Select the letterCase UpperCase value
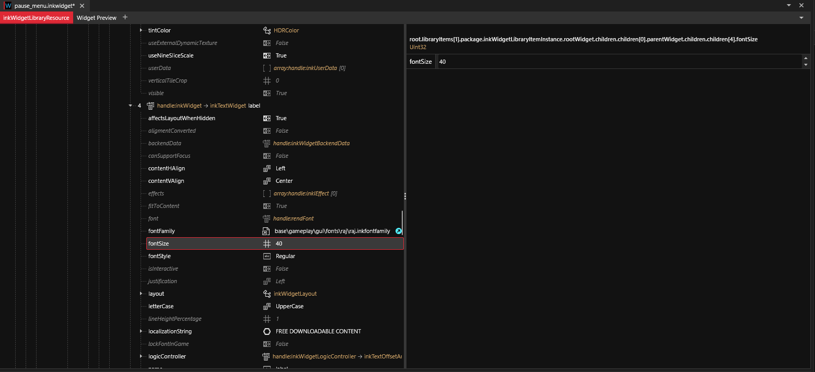The height and width of the screenshot is (372, 815). tap(289, 306)
